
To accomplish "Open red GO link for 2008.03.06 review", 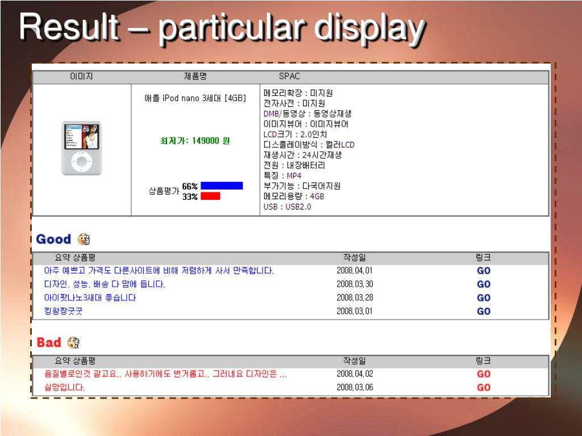I will [484, 387].
